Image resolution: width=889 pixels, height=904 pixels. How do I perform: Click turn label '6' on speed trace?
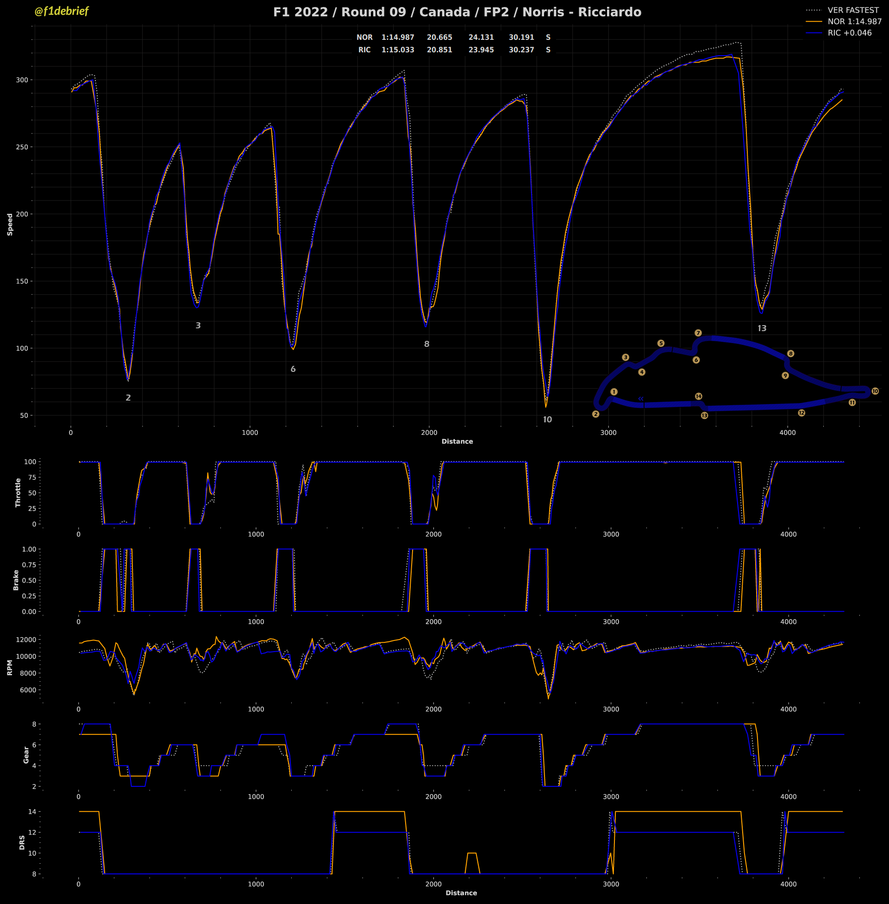coord(293,369)
